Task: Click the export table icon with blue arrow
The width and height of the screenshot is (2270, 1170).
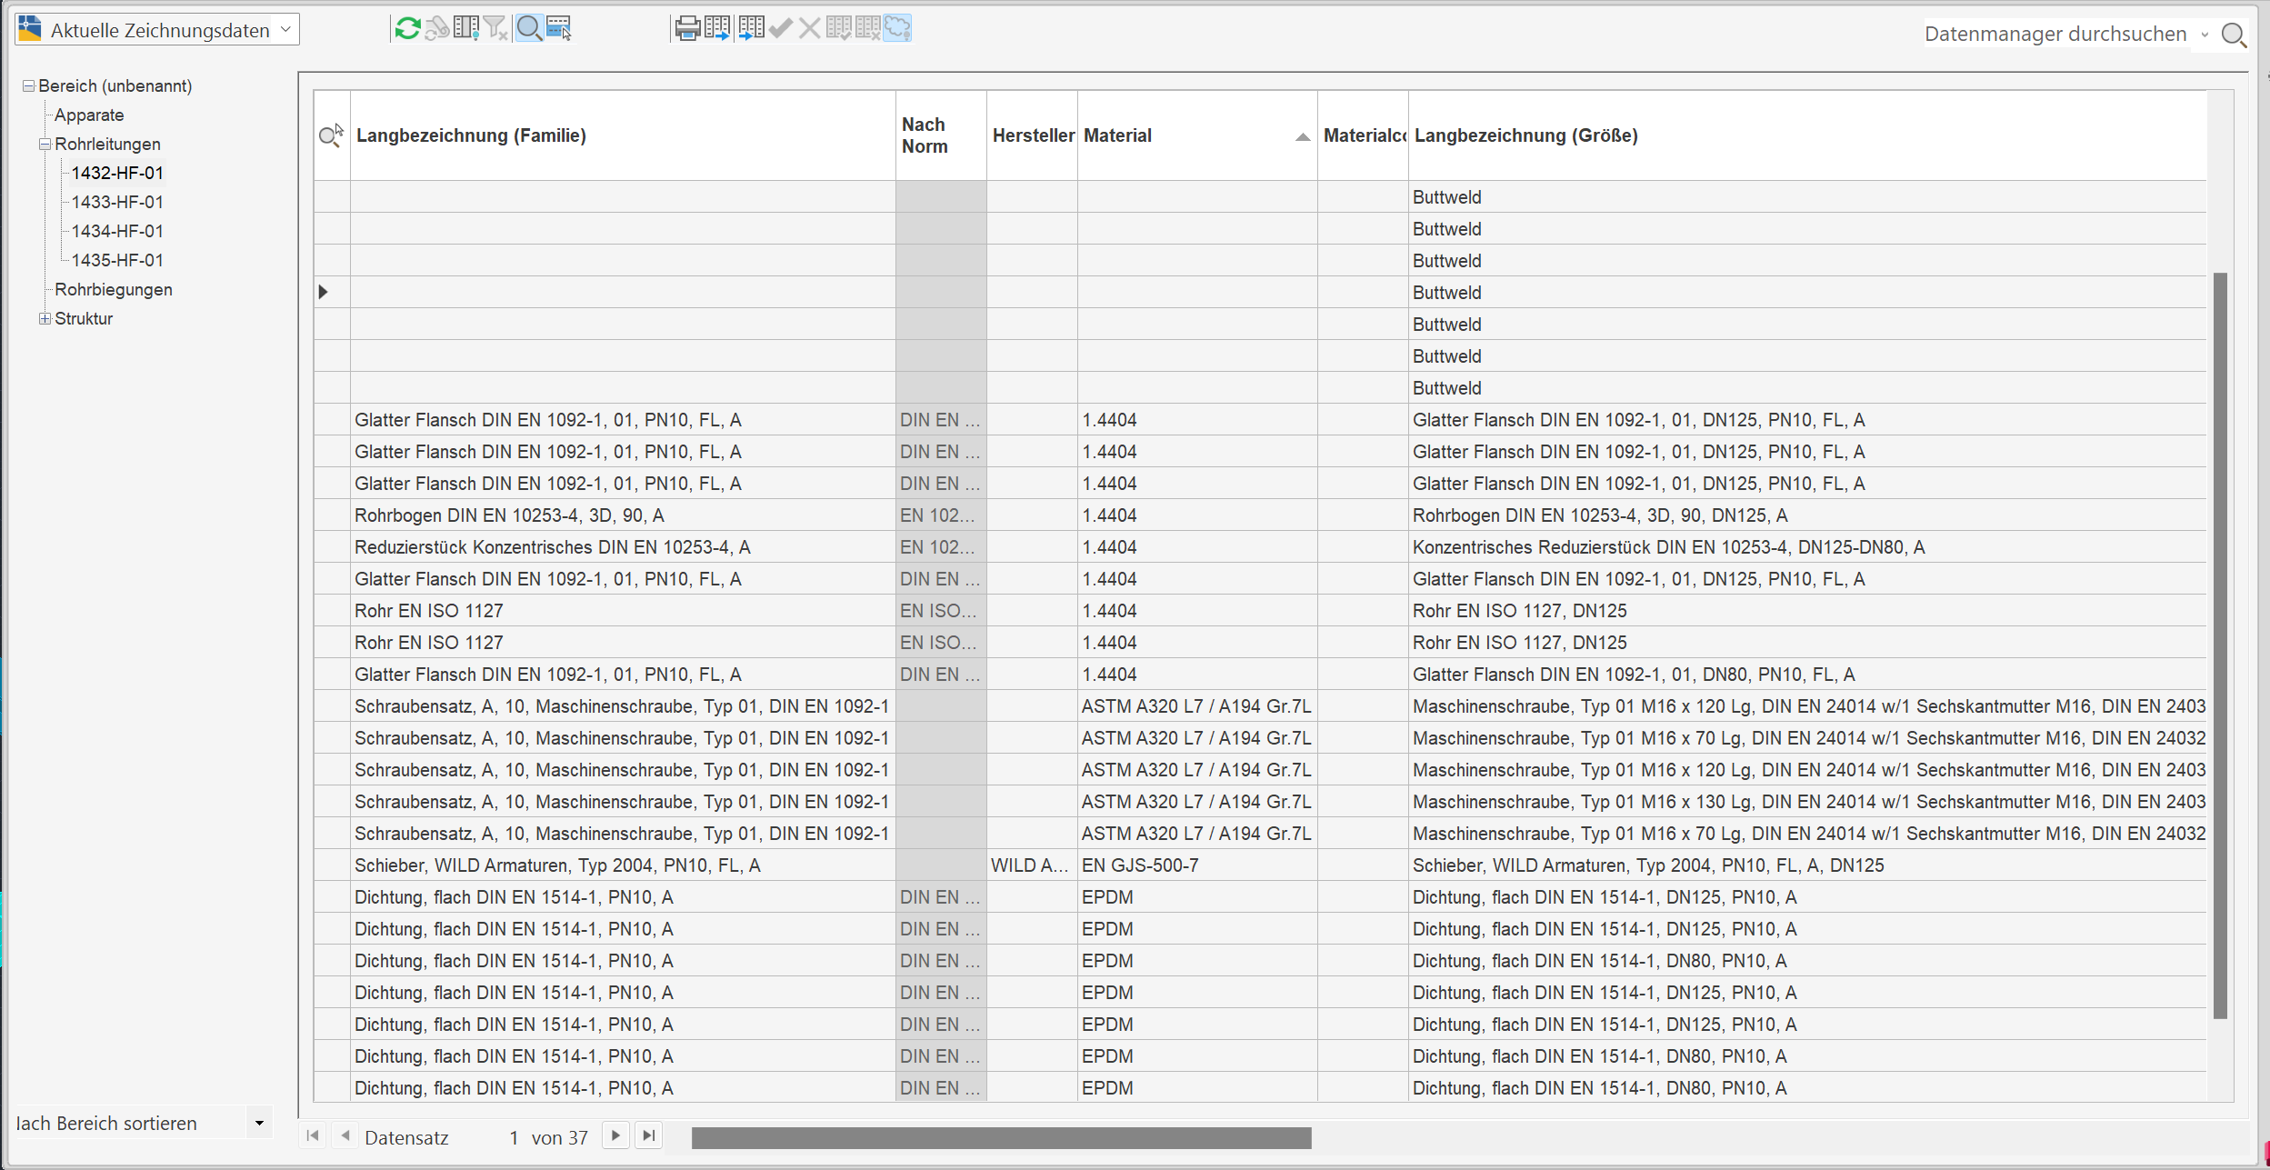Action: click(x=718, y=28)
